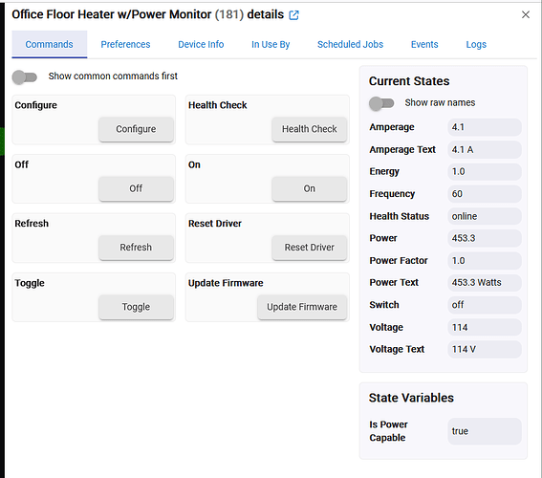The image size is (542, 478).
Task: Open device page via external link icon
Action: click(293, 15)
